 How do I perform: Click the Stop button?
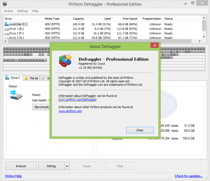tap(120, 166)
